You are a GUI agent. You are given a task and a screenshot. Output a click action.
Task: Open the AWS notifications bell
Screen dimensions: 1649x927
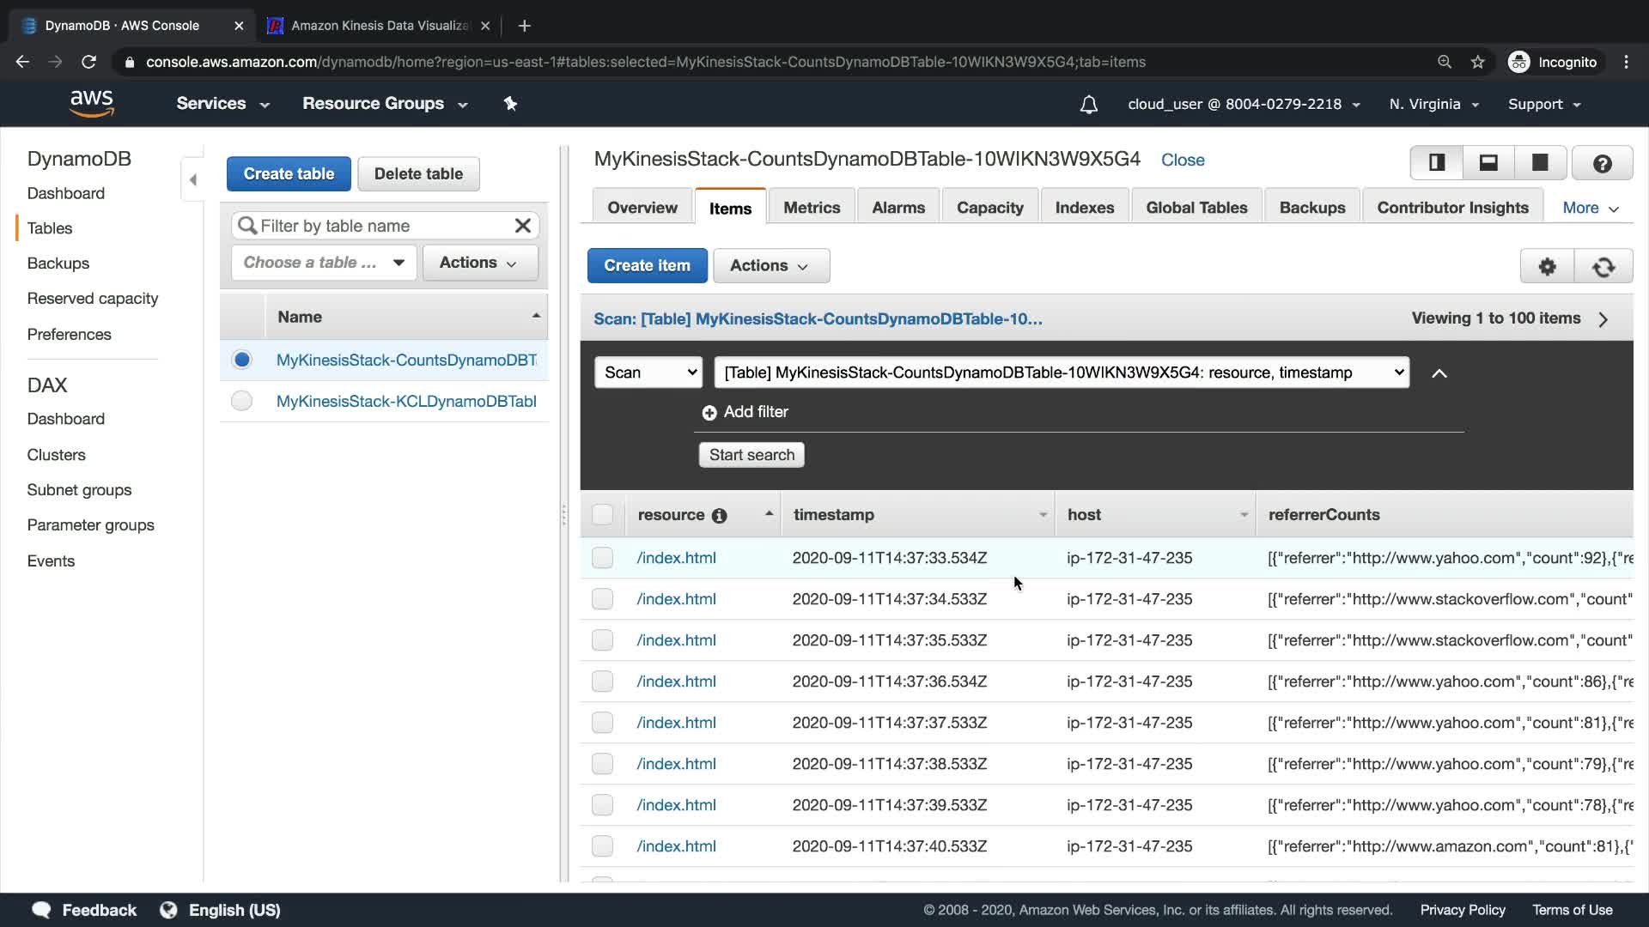pyautogui.click(x=1088, y=105)
